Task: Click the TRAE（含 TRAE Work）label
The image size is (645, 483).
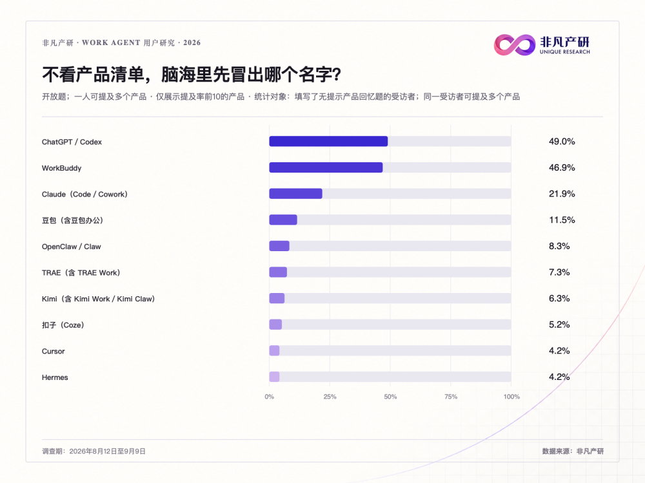Action: [81, 272]
